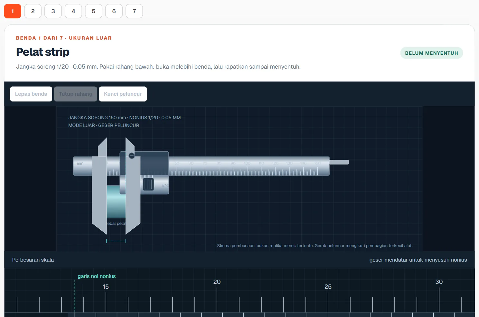This screenshot has width=479, height=317.
Task: Select object tab 4
Action: [x=73, y=11]
